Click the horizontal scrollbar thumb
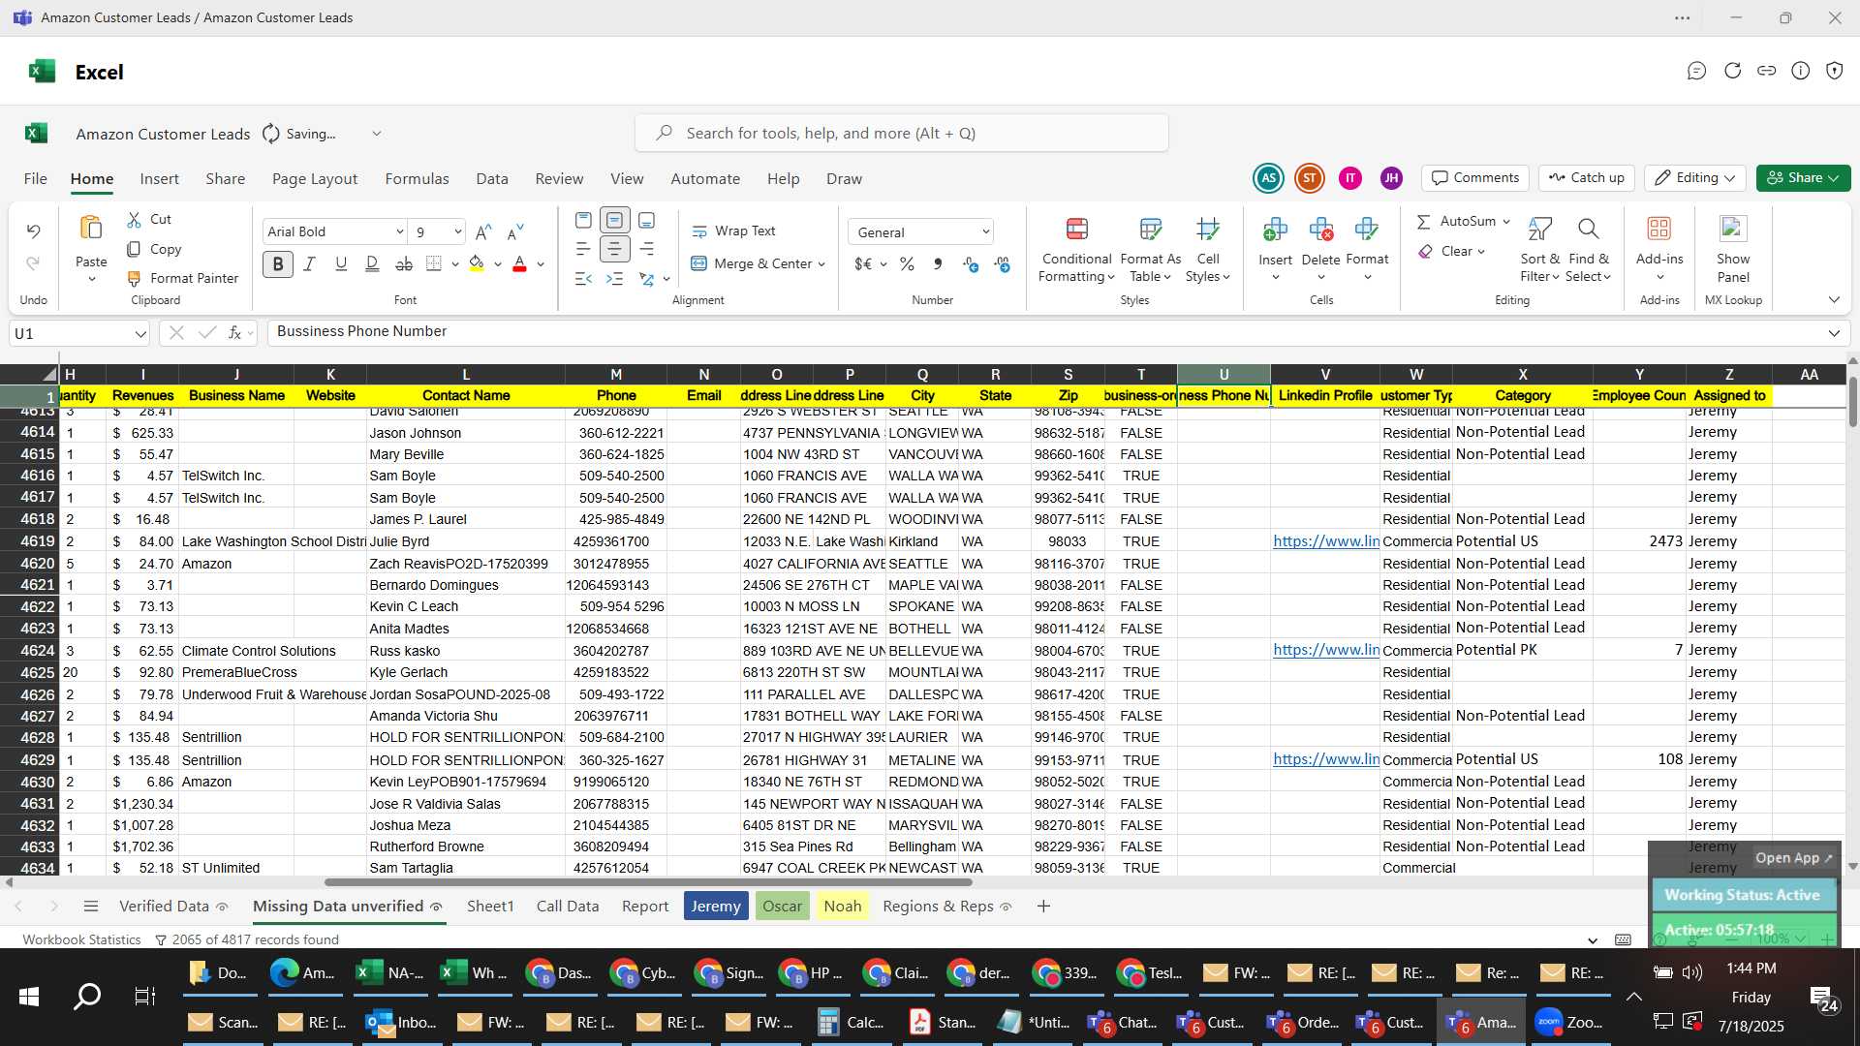The width and height of the screenshot is (1860, 1046). click(x=648, y=882)
